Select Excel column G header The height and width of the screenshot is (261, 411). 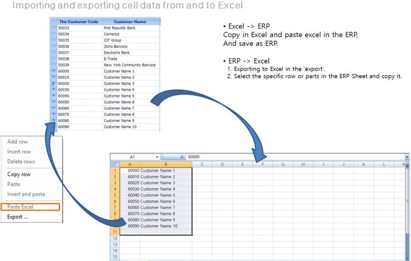pyautogui.click(x=283, y=164)
